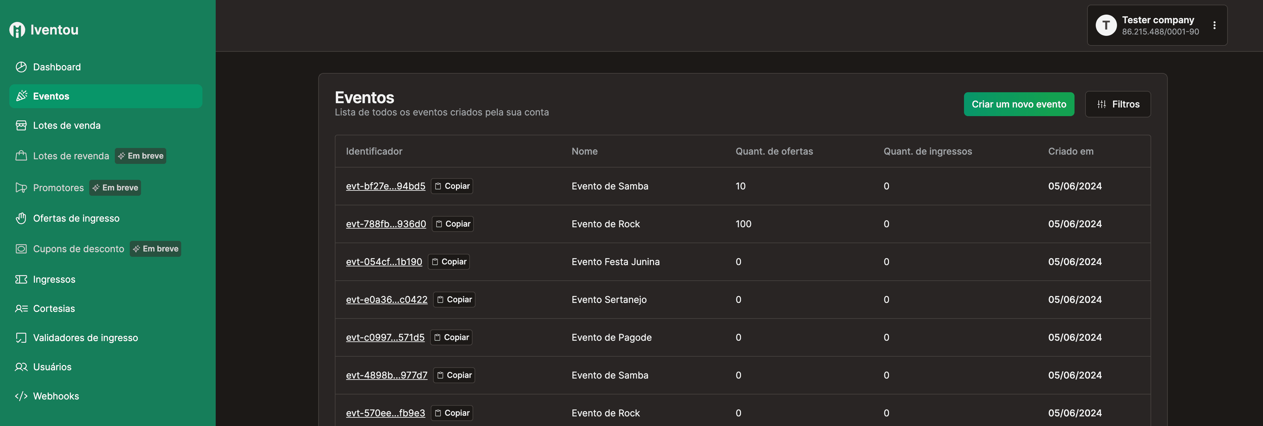
Task: Open event link evt-c0997...571d5
Action: pos(385,337)
